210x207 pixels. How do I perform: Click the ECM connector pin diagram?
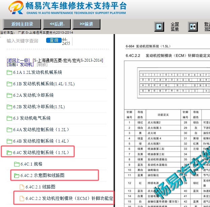[x=174, y=83]
